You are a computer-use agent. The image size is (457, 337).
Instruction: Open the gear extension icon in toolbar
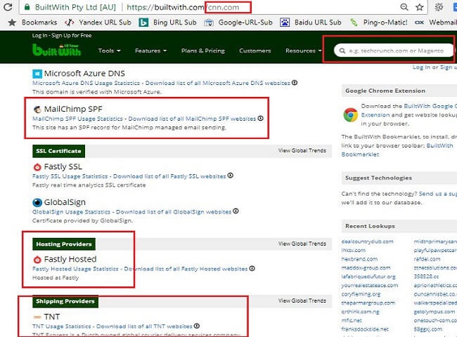(439, 7)
